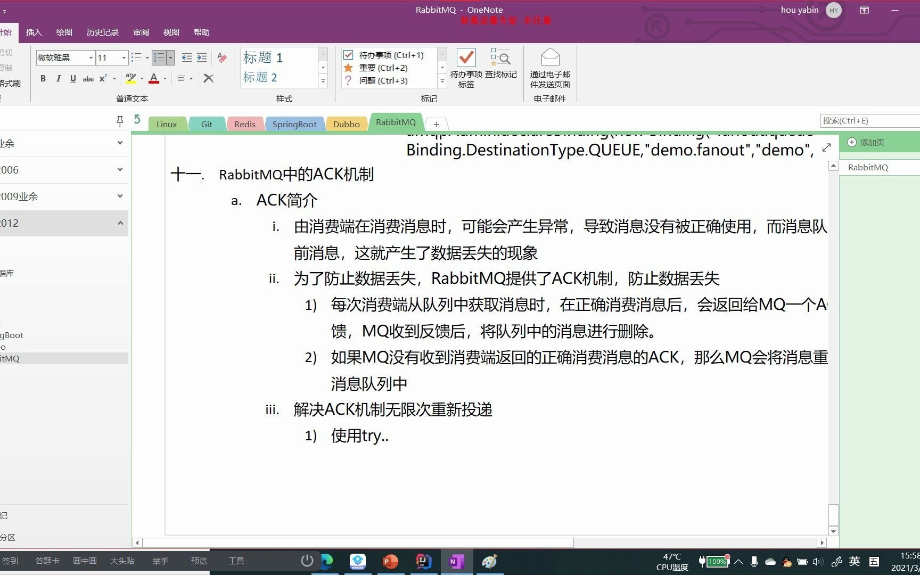Switch to the Redis section tab
Viewport: 920px width, 575px height.
pyautogui.click(x=245, y=124)
